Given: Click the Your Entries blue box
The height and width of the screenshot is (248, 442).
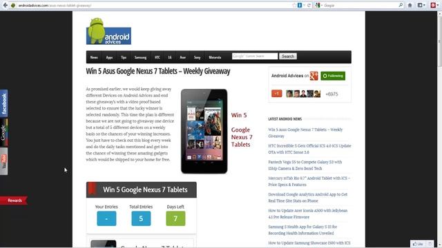Looking at the screenshot, I should (106, 218).
